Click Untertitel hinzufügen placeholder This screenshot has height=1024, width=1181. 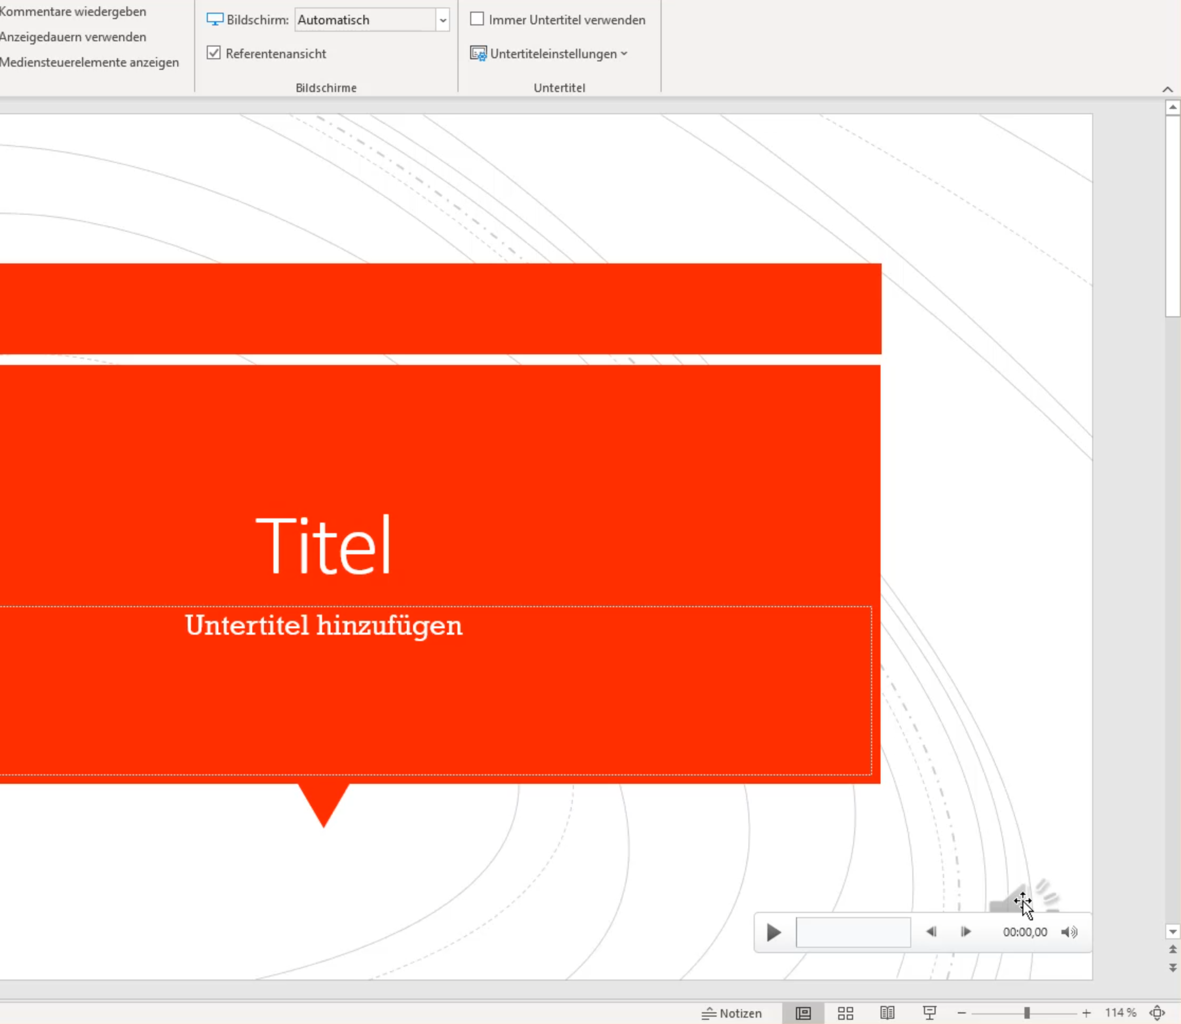coord(323,626)
